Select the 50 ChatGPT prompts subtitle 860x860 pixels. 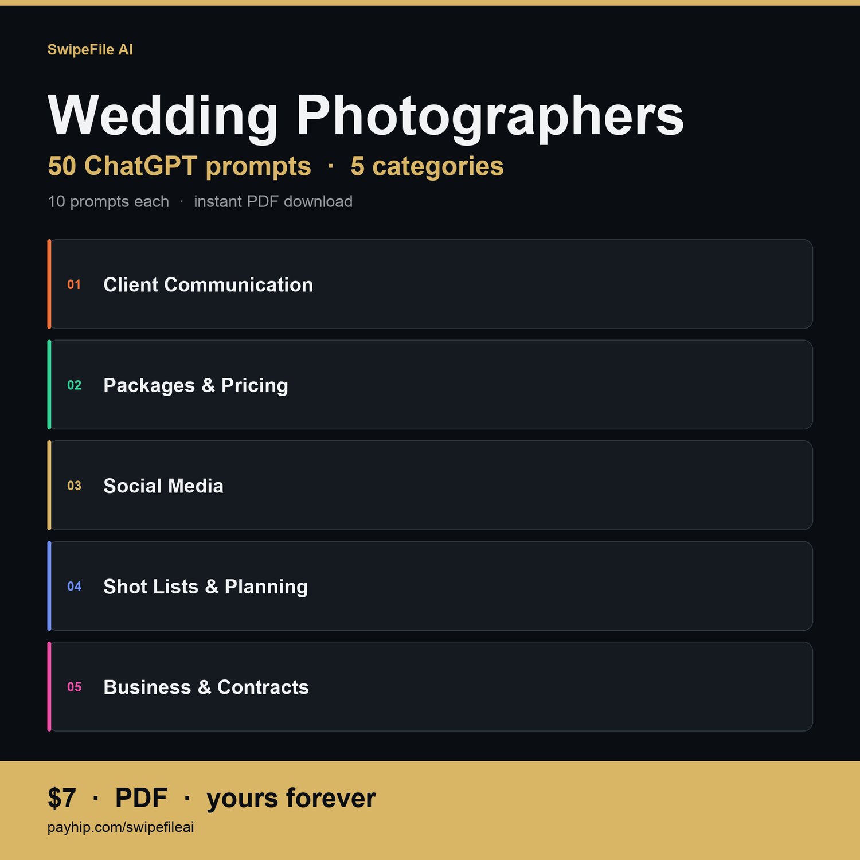179,166
